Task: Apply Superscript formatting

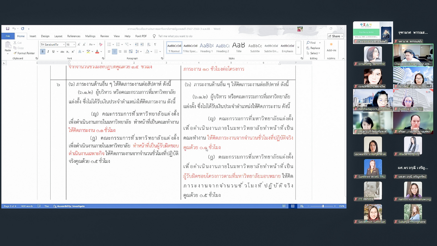Action: tap(73, 52)
